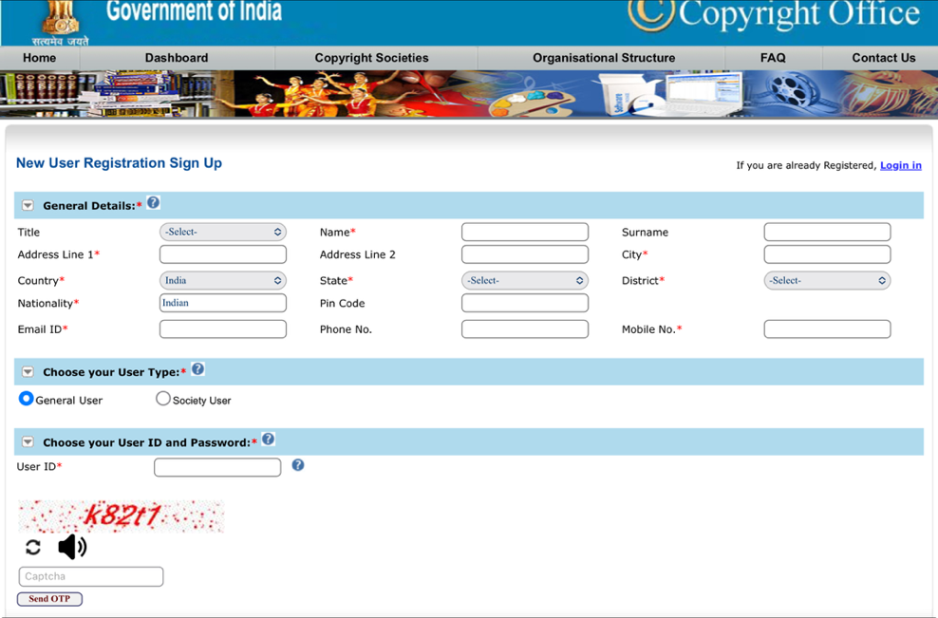Open Organisational Structure menu item
The height and width of the screenshot is (618, 938).
[604, 58]
